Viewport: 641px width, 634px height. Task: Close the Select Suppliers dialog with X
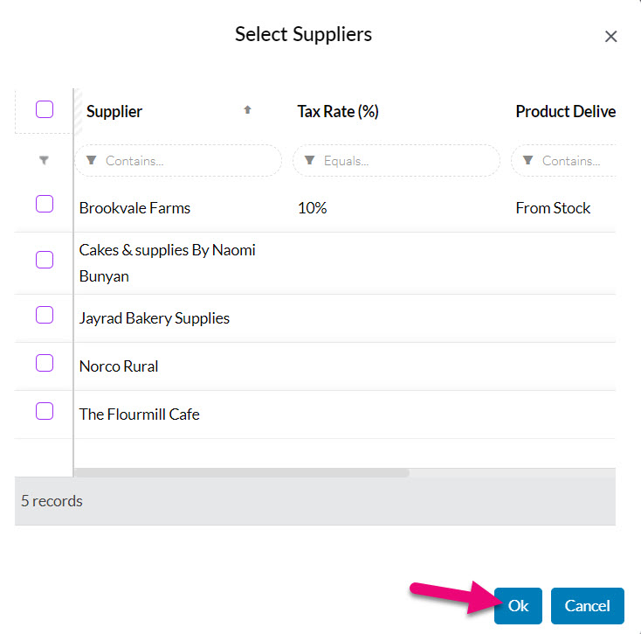click(610, 37)
